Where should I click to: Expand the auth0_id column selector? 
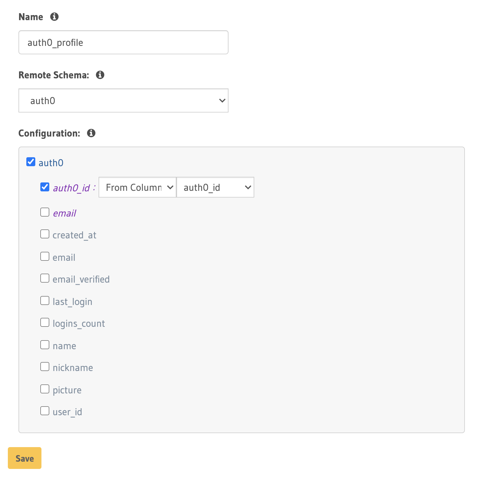pyautogui.click(x=215, y=187)
